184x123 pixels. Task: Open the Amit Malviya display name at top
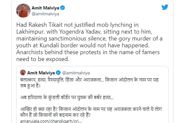(x=45, y=8)
